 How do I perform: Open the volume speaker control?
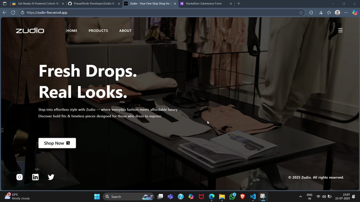(x=324, y=197)
